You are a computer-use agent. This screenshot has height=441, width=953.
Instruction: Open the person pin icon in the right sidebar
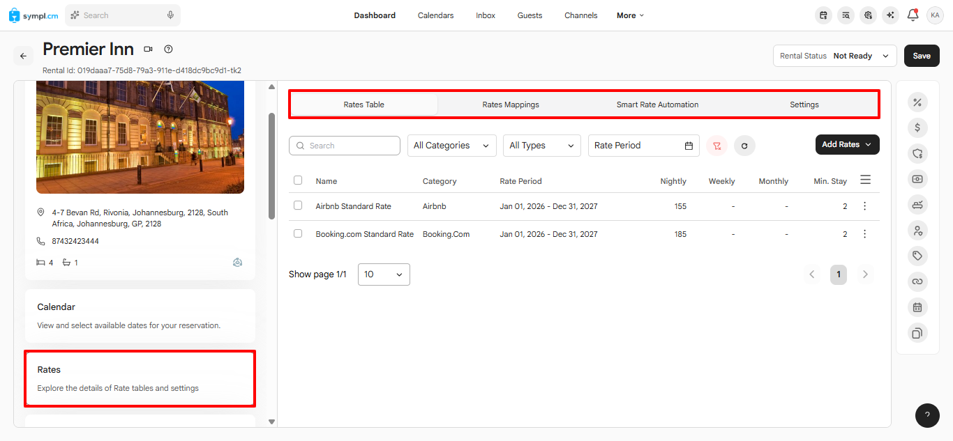tap(917, 231)
